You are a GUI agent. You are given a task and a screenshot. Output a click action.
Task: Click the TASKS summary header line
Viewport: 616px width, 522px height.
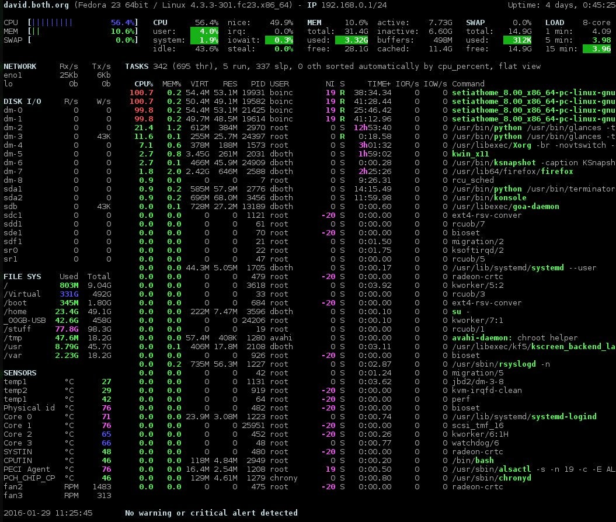click(137, 66)
